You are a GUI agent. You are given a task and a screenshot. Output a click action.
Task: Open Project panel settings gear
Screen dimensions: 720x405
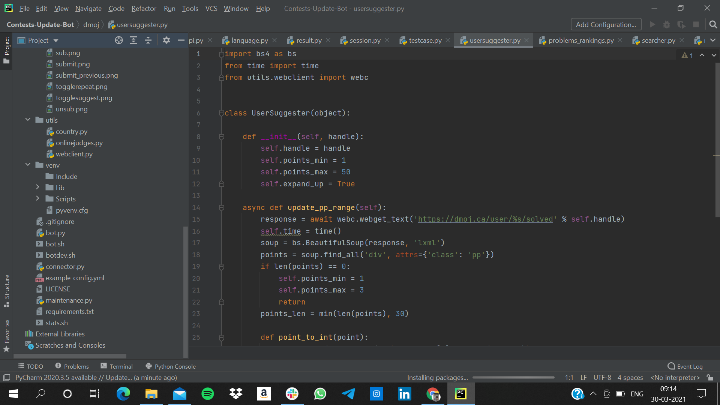tap(166, 40)
